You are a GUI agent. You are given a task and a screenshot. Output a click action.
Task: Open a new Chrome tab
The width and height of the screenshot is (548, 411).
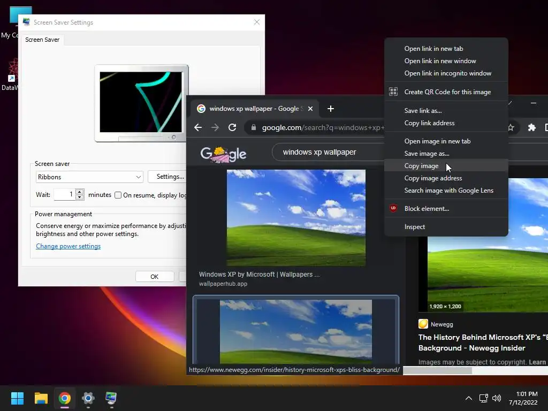point(331,109)
